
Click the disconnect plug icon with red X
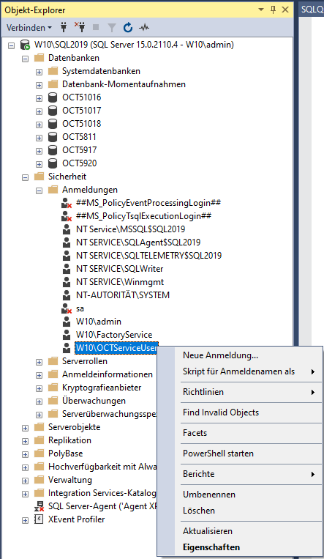point(80,27)
